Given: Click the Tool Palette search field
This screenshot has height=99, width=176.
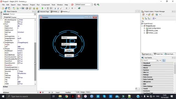Looking at the screenshot, I should point(148,61).
